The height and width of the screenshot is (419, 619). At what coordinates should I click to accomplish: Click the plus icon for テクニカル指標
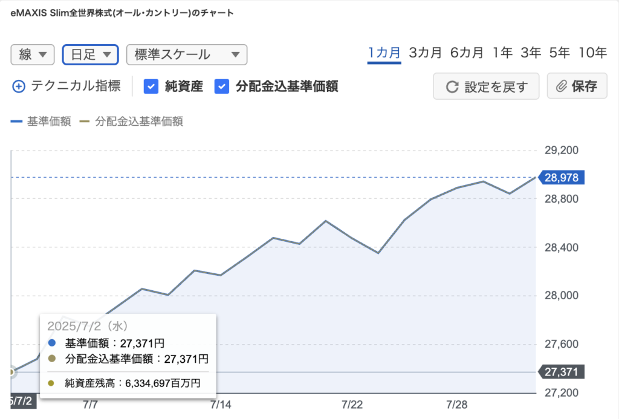19,86
